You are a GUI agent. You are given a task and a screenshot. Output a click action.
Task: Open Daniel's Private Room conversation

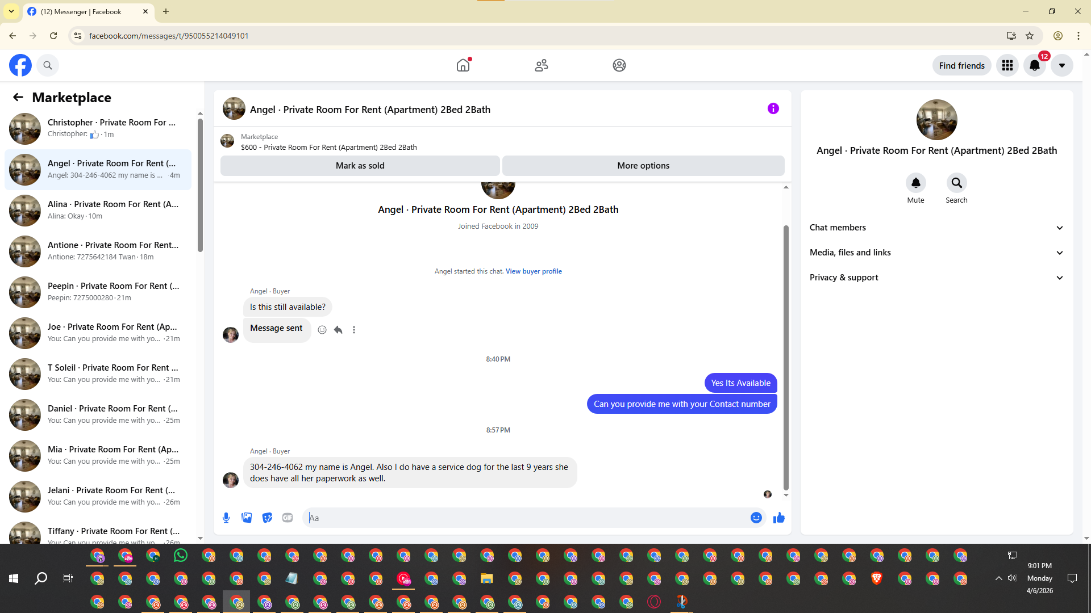(98, 415)
